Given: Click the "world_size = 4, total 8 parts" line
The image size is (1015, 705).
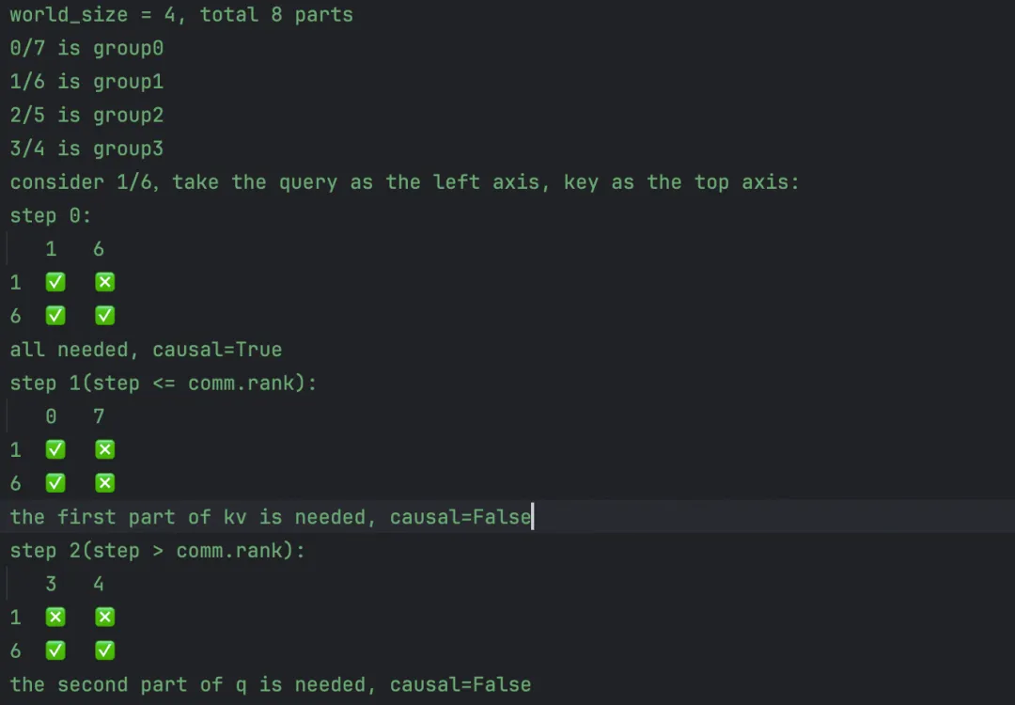Looking at the screenshot, I should point(181,15).
